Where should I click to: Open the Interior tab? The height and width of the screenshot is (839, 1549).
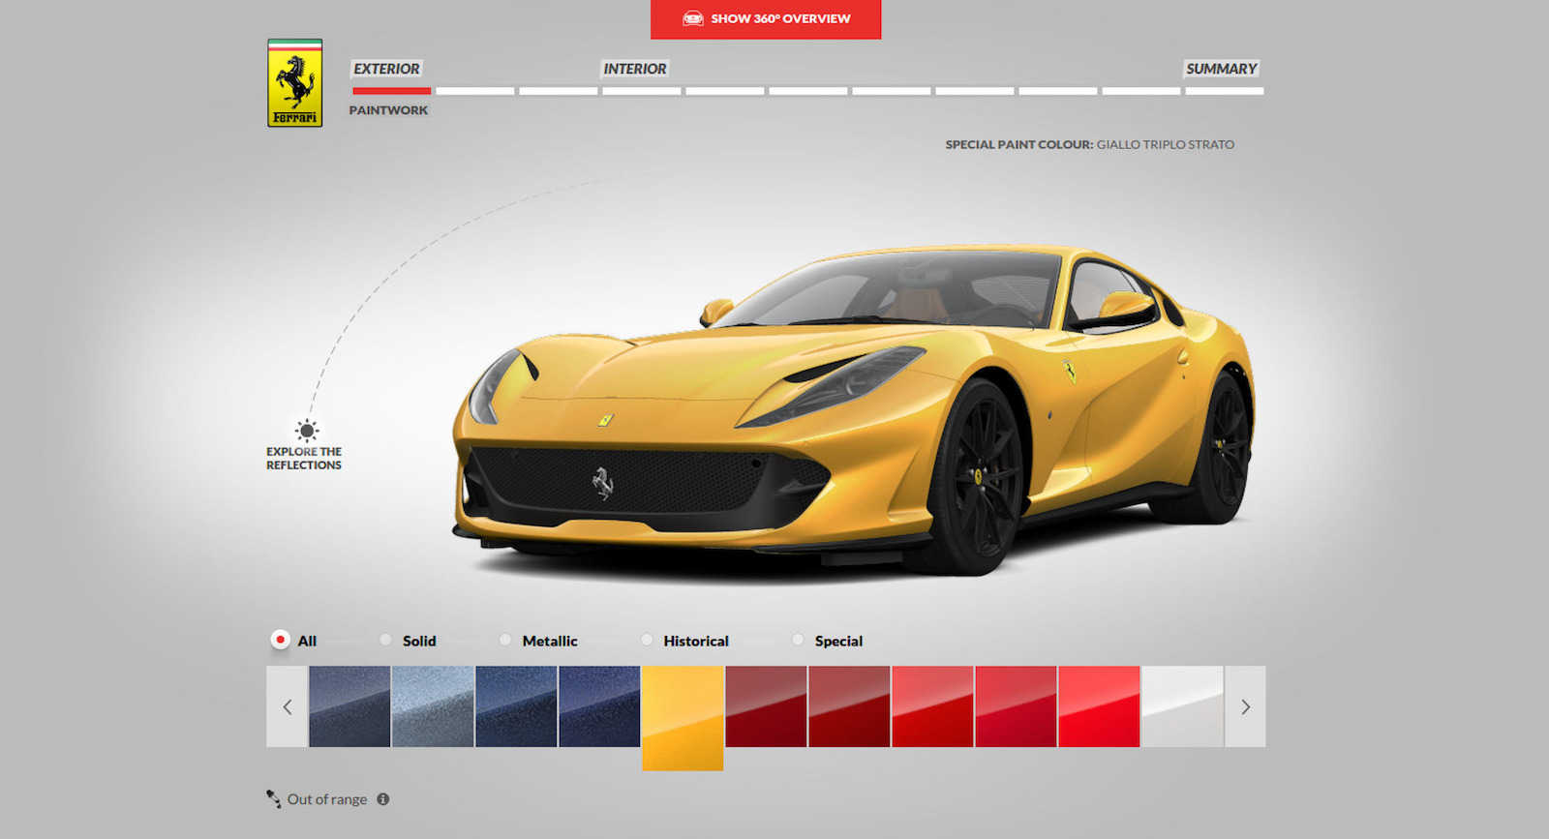click(x=635, y=69)
